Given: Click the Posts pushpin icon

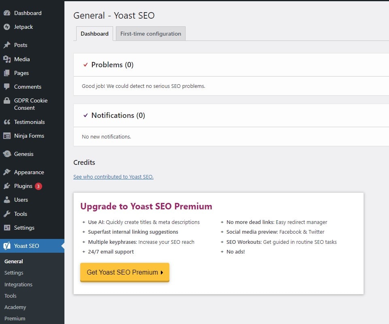Looking at the screenshot, I should 7,45.
